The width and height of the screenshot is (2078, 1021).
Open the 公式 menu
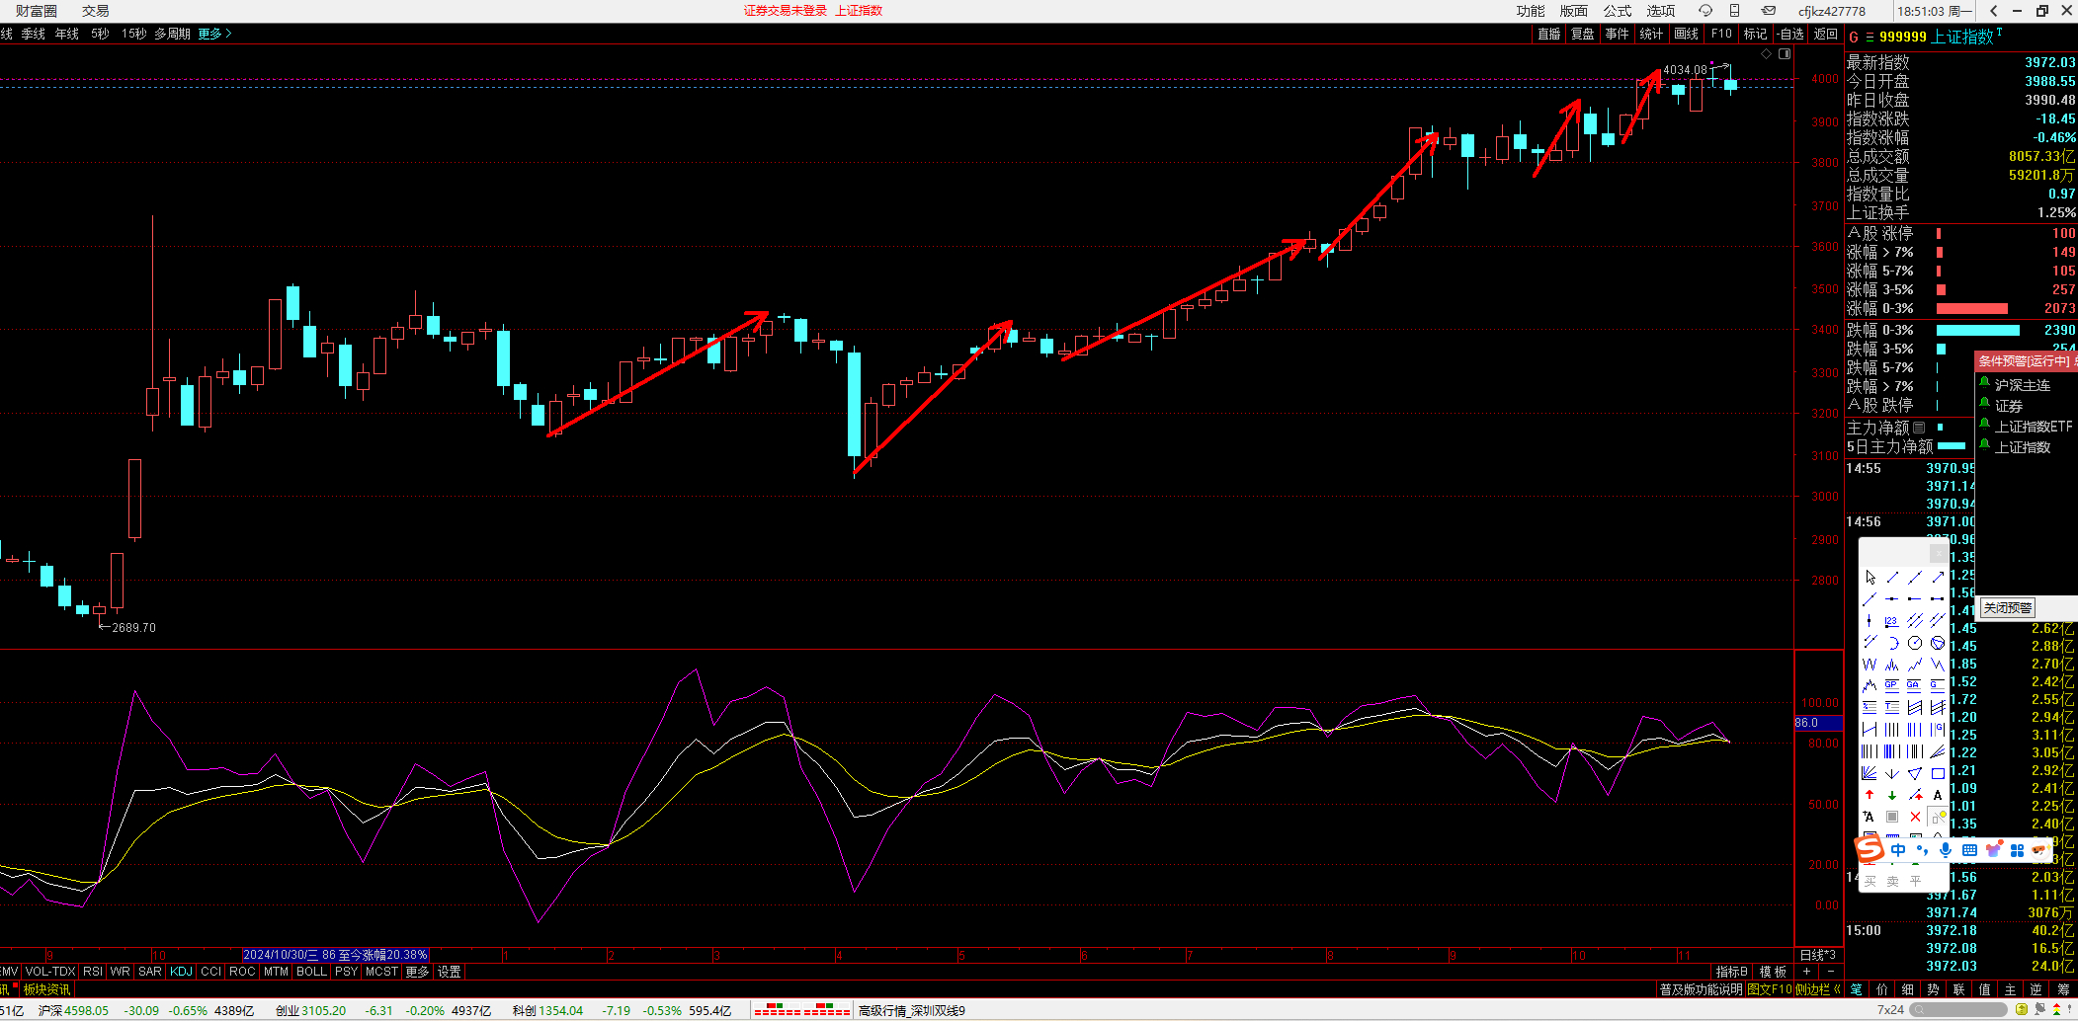tap(1618, 11)
